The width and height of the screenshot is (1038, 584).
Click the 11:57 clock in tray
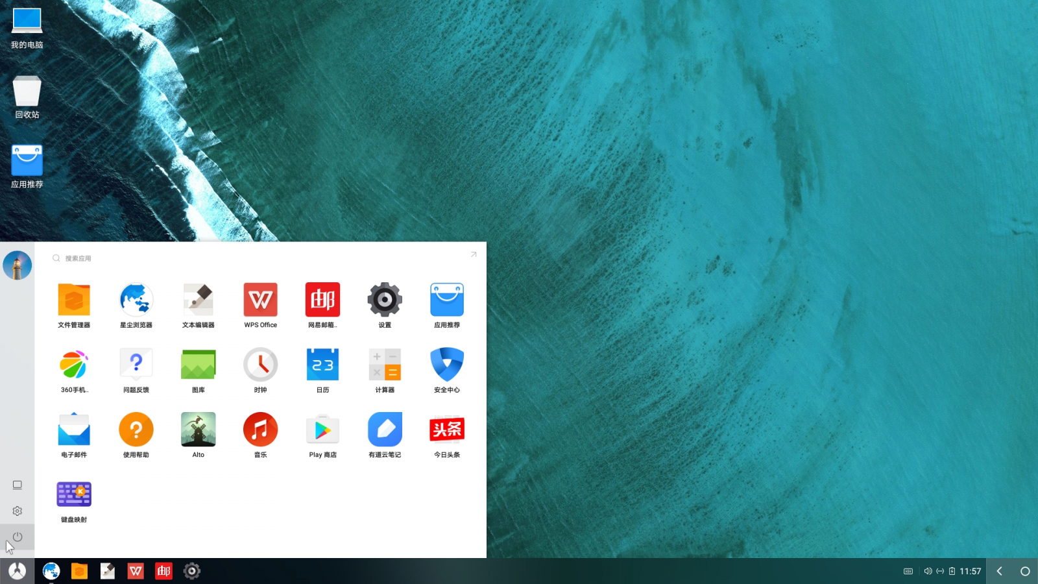(x=971, y=571)
